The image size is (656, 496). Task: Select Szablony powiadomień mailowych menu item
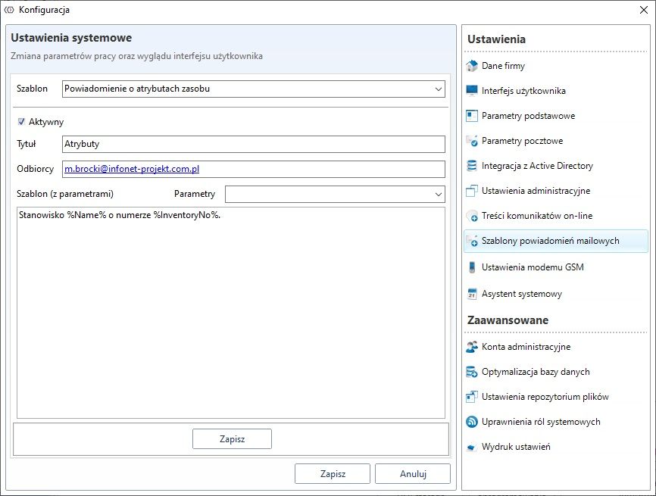tap(550, 241)
